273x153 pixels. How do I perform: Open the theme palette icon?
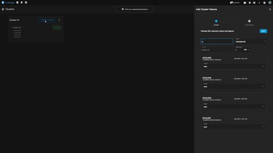click(250, 3)
